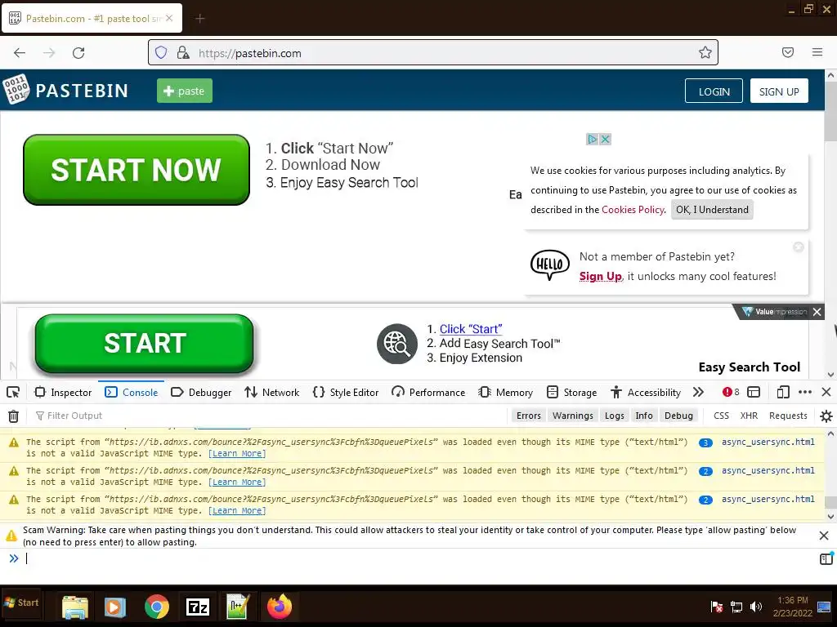837x627 pixels.
Task: Click the SIGN UP button
Action: [x=779, y=91]
